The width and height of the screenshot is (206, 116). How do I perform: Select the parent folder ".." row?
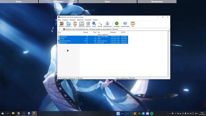pyautogui.click(x=93, y=34)
